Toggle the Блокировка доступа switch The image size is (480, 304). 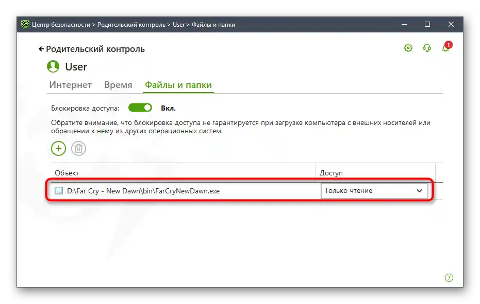click(x=140, y=108)
